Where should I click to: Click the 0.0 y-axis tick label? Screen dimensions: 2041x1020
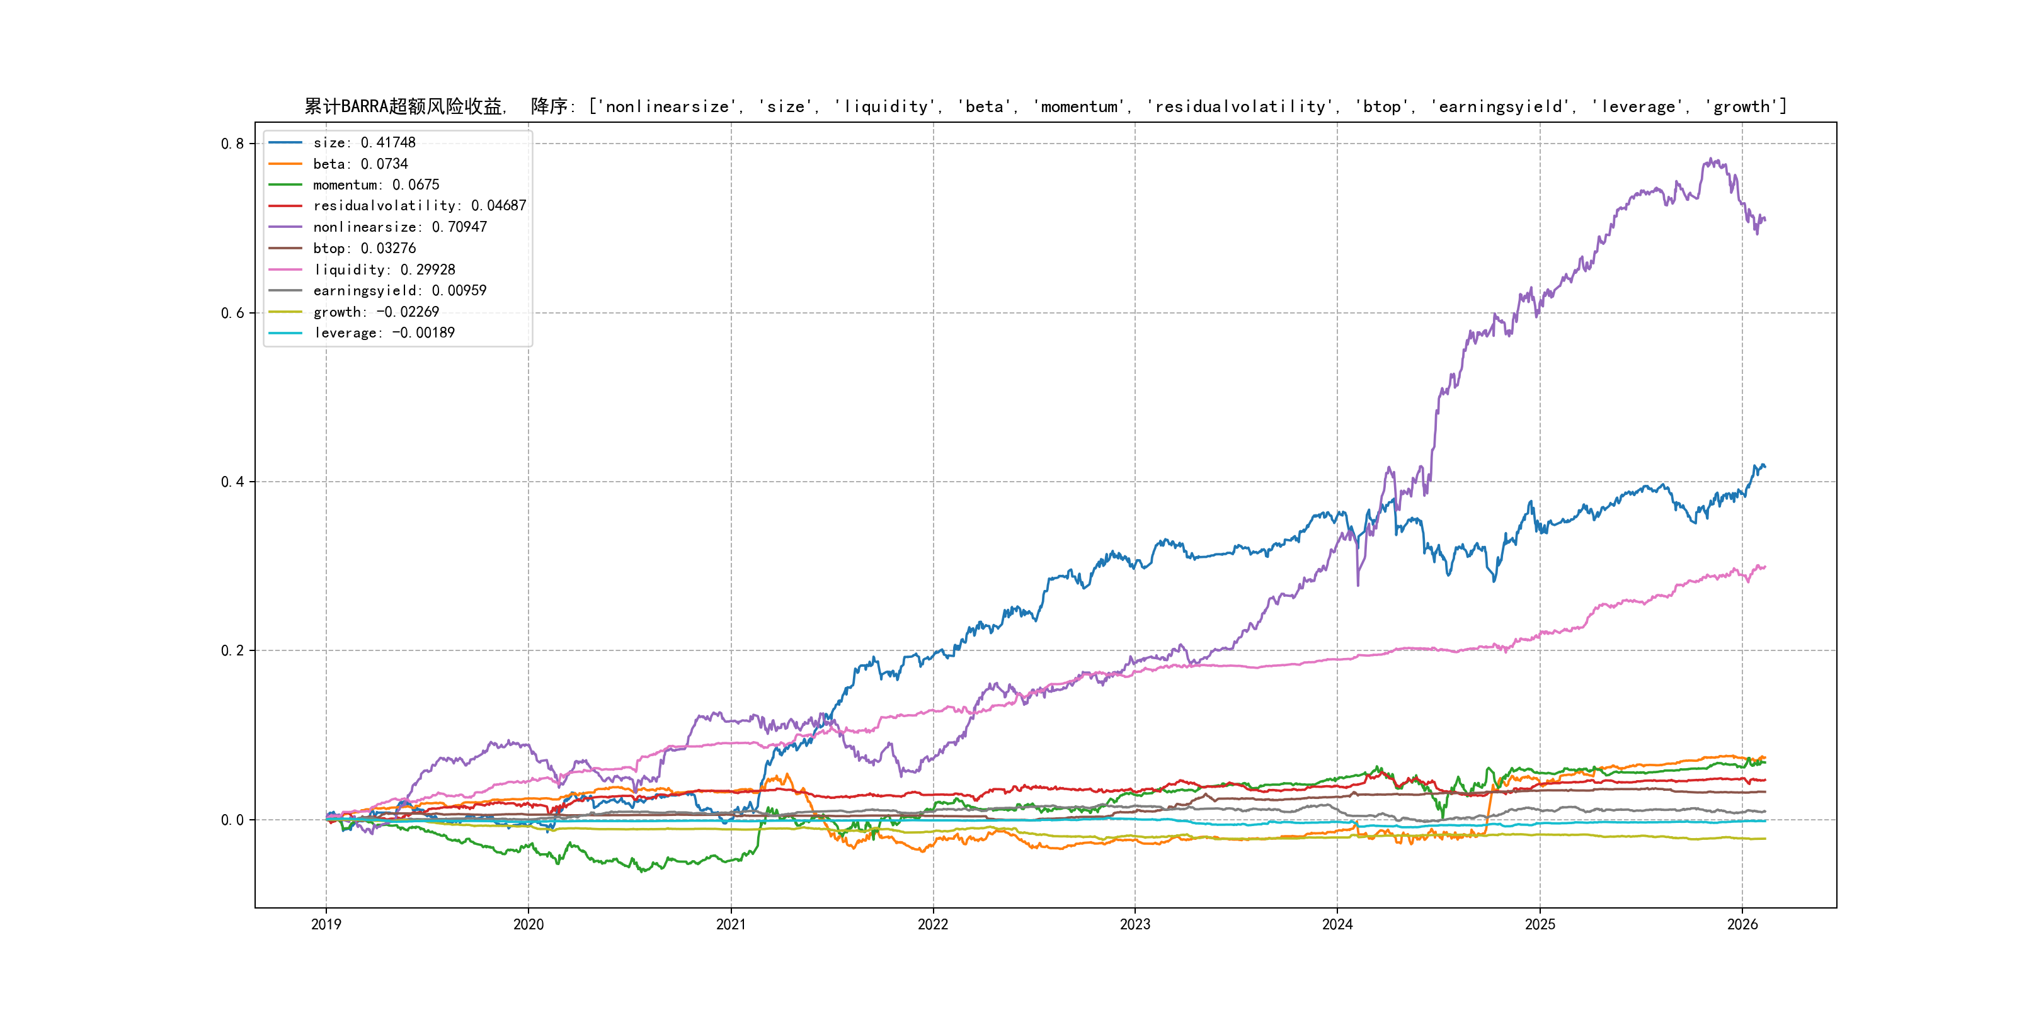coord(232,820)
